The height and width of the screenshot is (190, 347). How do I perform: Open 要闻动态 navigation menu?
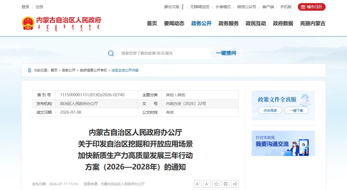click(x=174, y=23)
